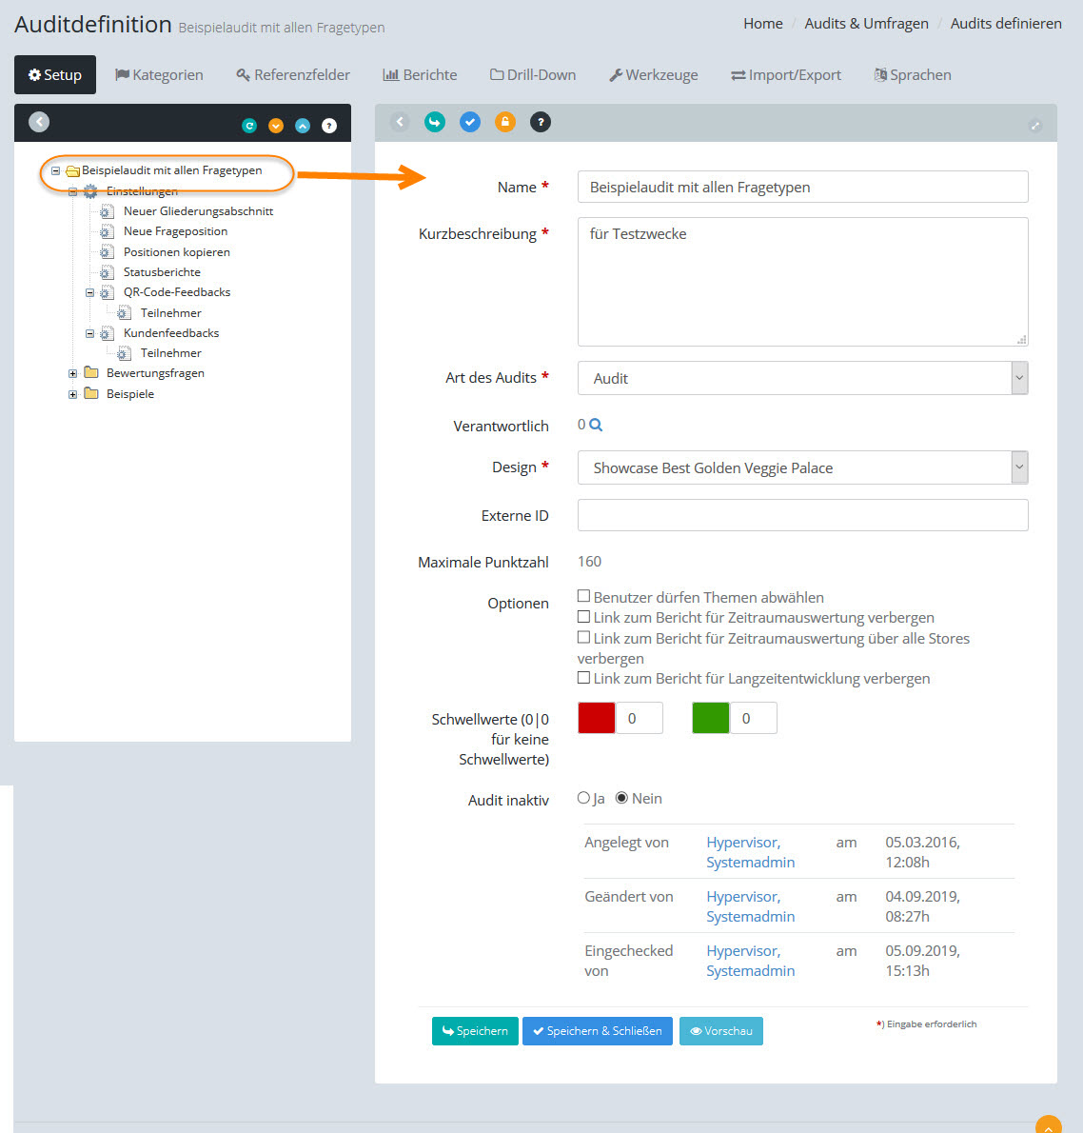Expand the Bewertungsfragen folder in tree

click(73, 373)
